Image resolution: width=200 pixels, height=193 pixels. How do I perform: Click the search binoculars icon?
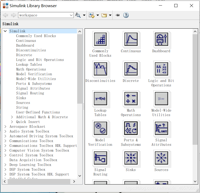pyautogui.click(x=78, y=15)
